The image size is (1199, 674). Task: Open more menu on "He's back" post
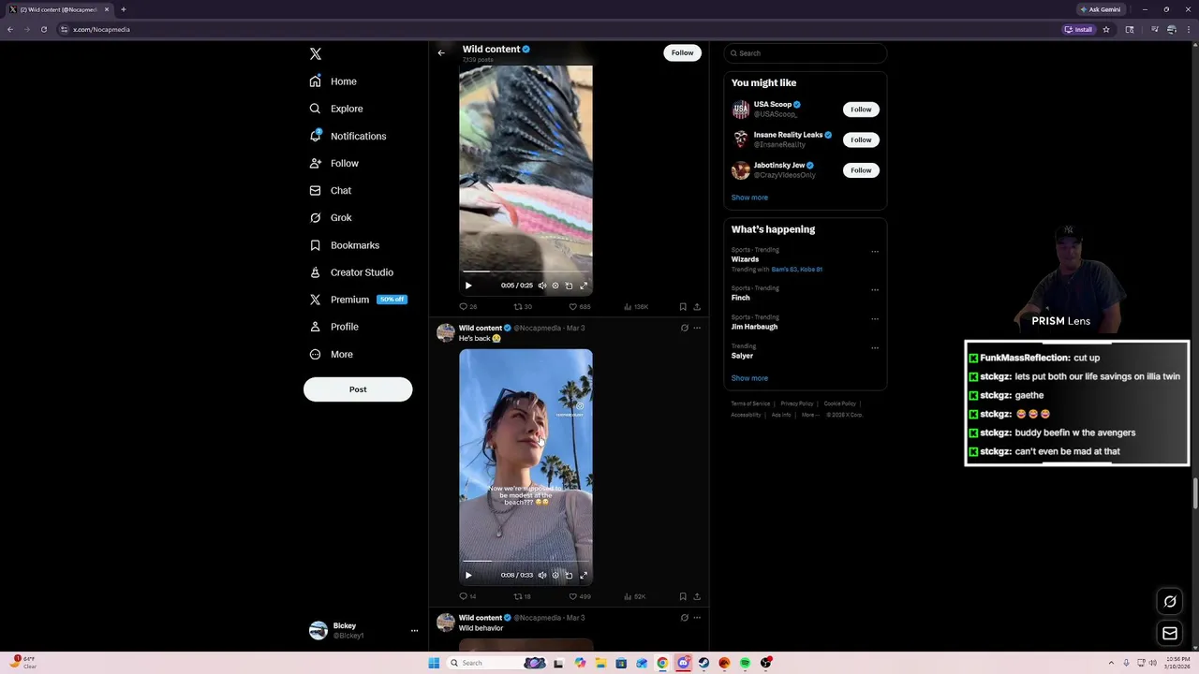pyautogui.click(x=697, y=329)
